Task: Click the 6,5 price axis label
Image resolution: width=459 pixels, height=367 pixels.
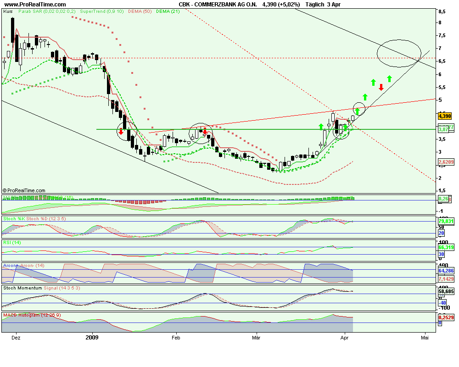Action: coord(442,61)
